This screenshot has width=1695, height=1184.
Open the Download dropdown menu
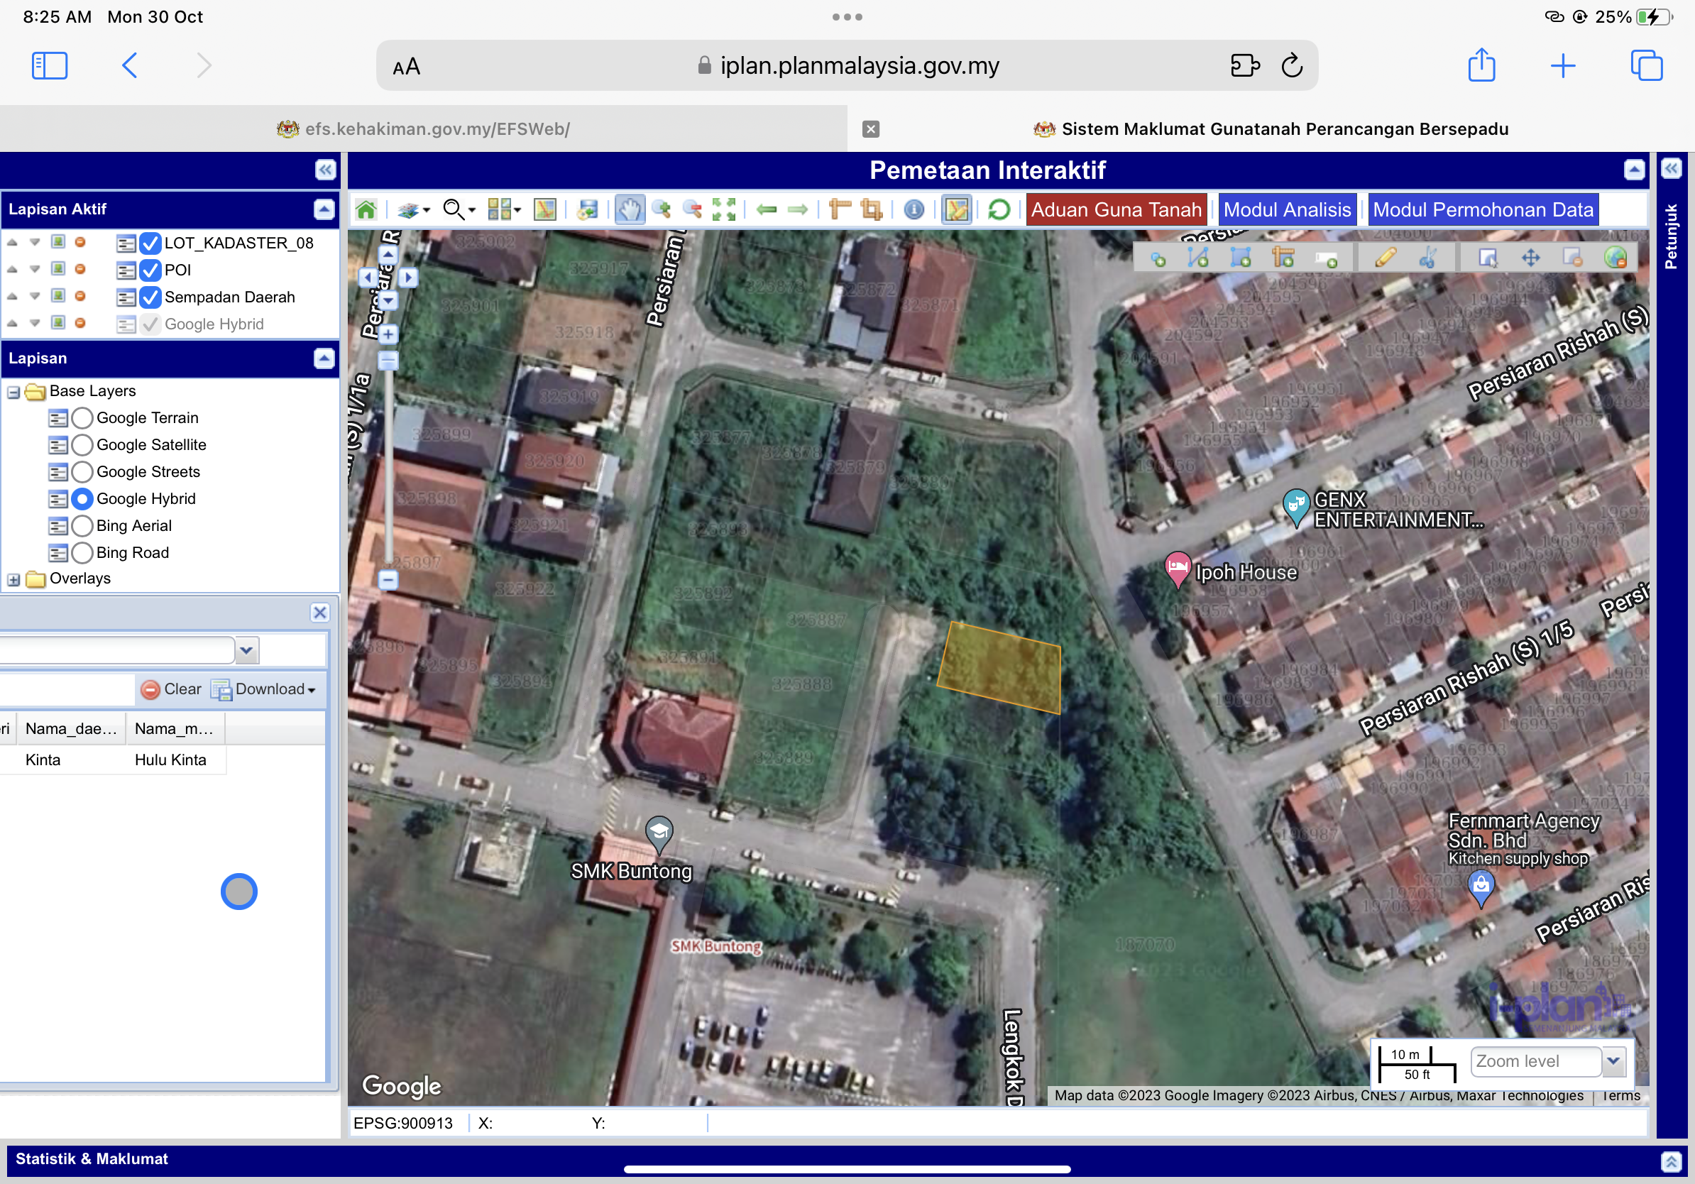point(265,689)
